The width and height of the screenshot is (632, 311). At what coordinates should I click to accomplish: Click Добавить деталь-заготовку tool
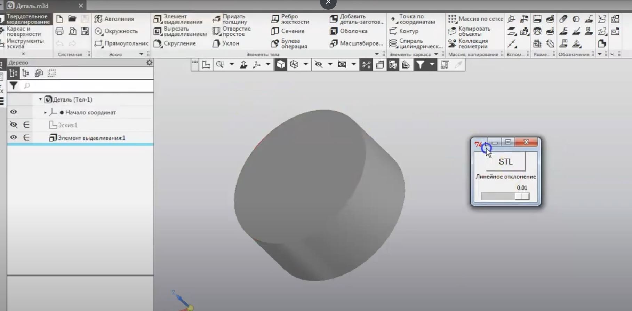click(x=357, y=19)
